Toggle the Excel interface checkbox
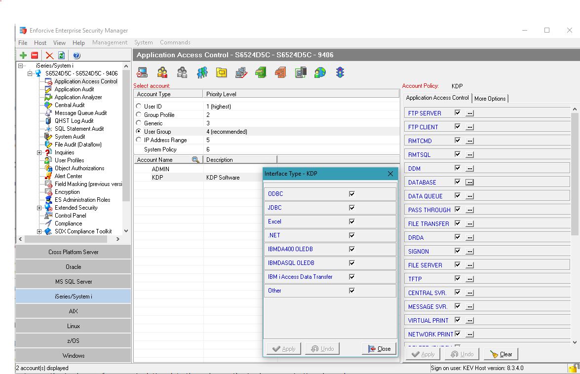Image resolution: width=580 pixels, height=374 pixels. 351,222
